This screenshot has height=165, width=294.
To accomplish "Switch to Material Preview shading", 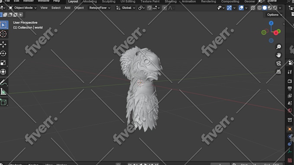I will [x=270, y=8].
